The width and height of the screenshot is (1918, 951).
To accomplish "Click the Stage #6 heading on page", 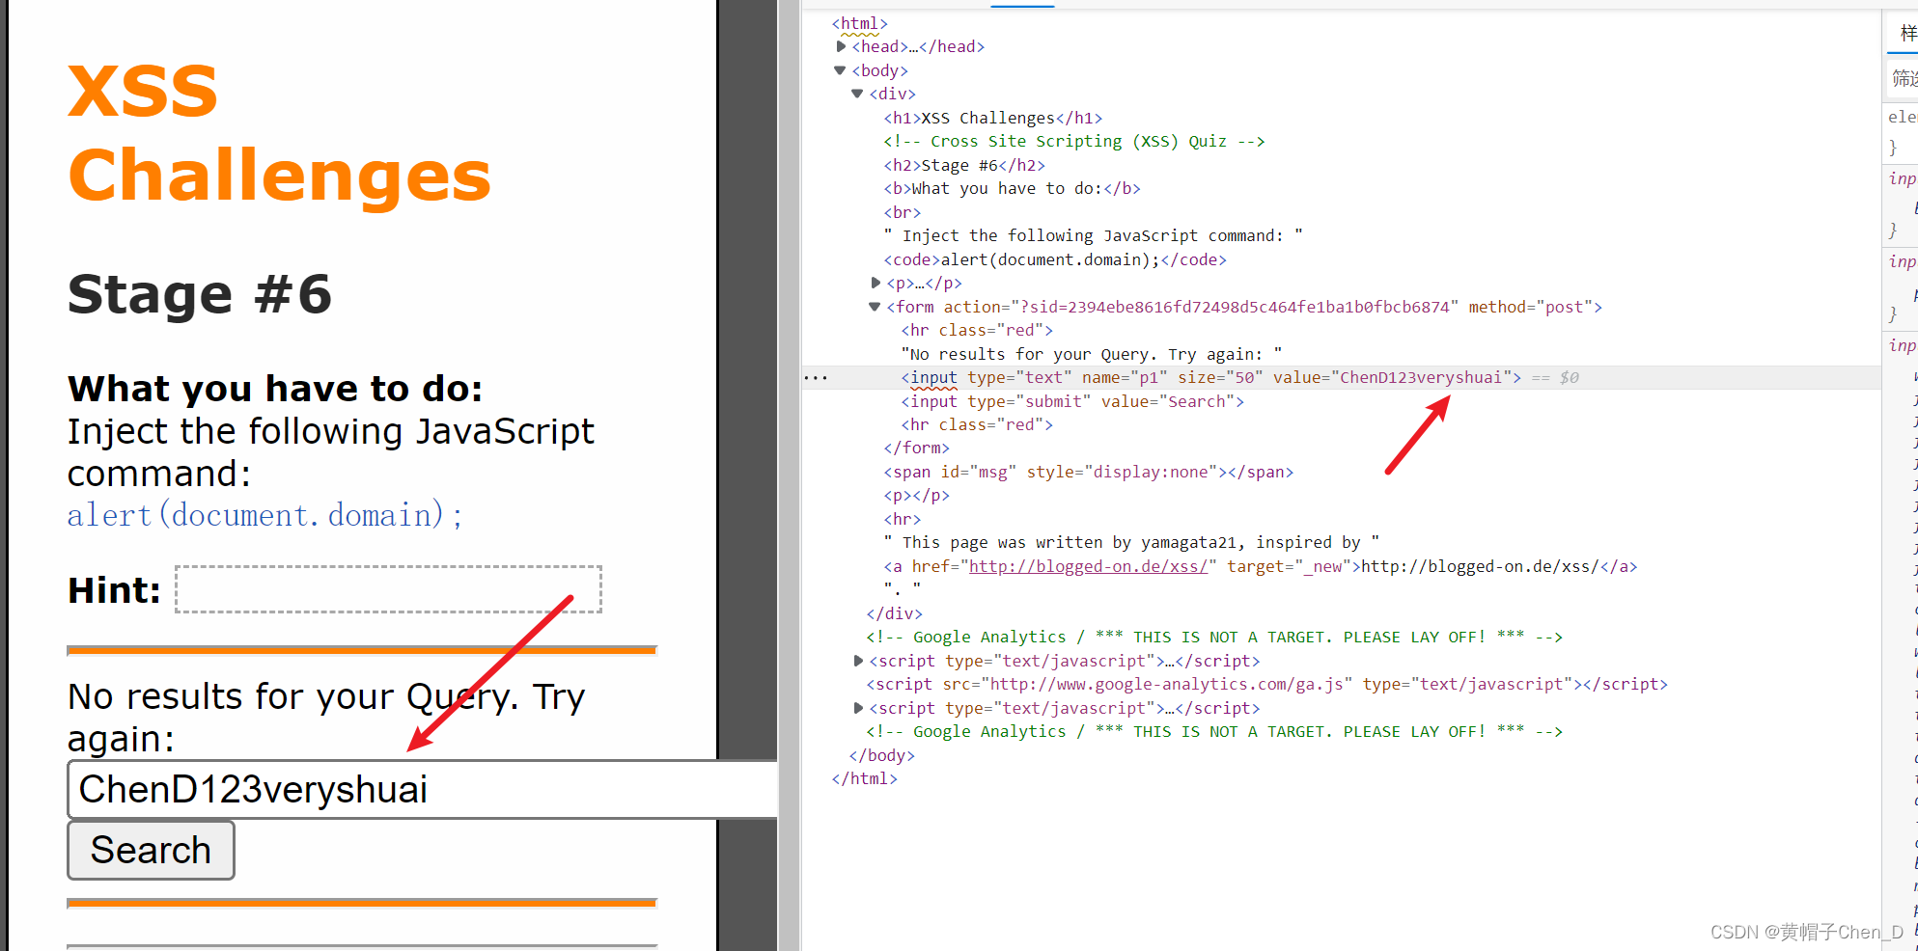I will [x=200, y=294].
